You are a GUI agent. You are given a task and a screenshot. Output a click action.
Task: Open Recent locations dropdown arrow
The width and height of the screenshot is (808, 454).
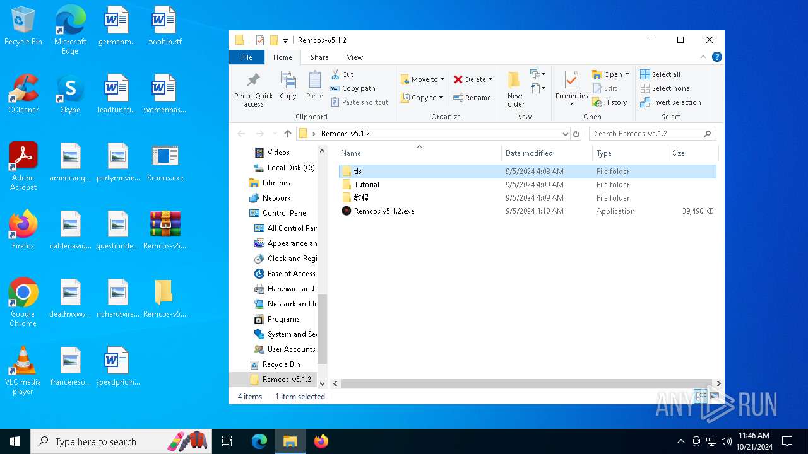click(275, 134)
